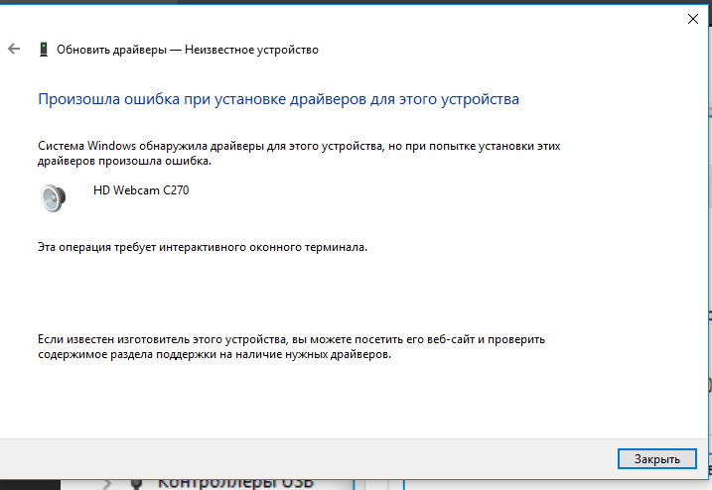Close the dialog with the X button
712x490 pixels.
coord(693,19)
